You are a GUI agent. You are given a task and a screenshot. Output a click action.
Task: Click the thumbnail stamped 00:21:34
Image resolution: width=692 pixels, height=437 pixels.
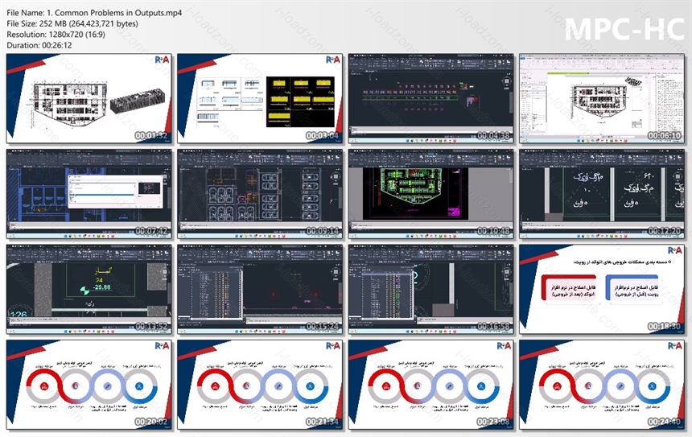click(x=260, y=385)
